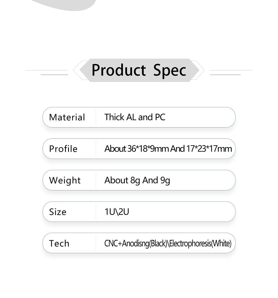Click the vertical divider in Weight row
Viewport: 278px width, 298px height.
coord(96,180)
